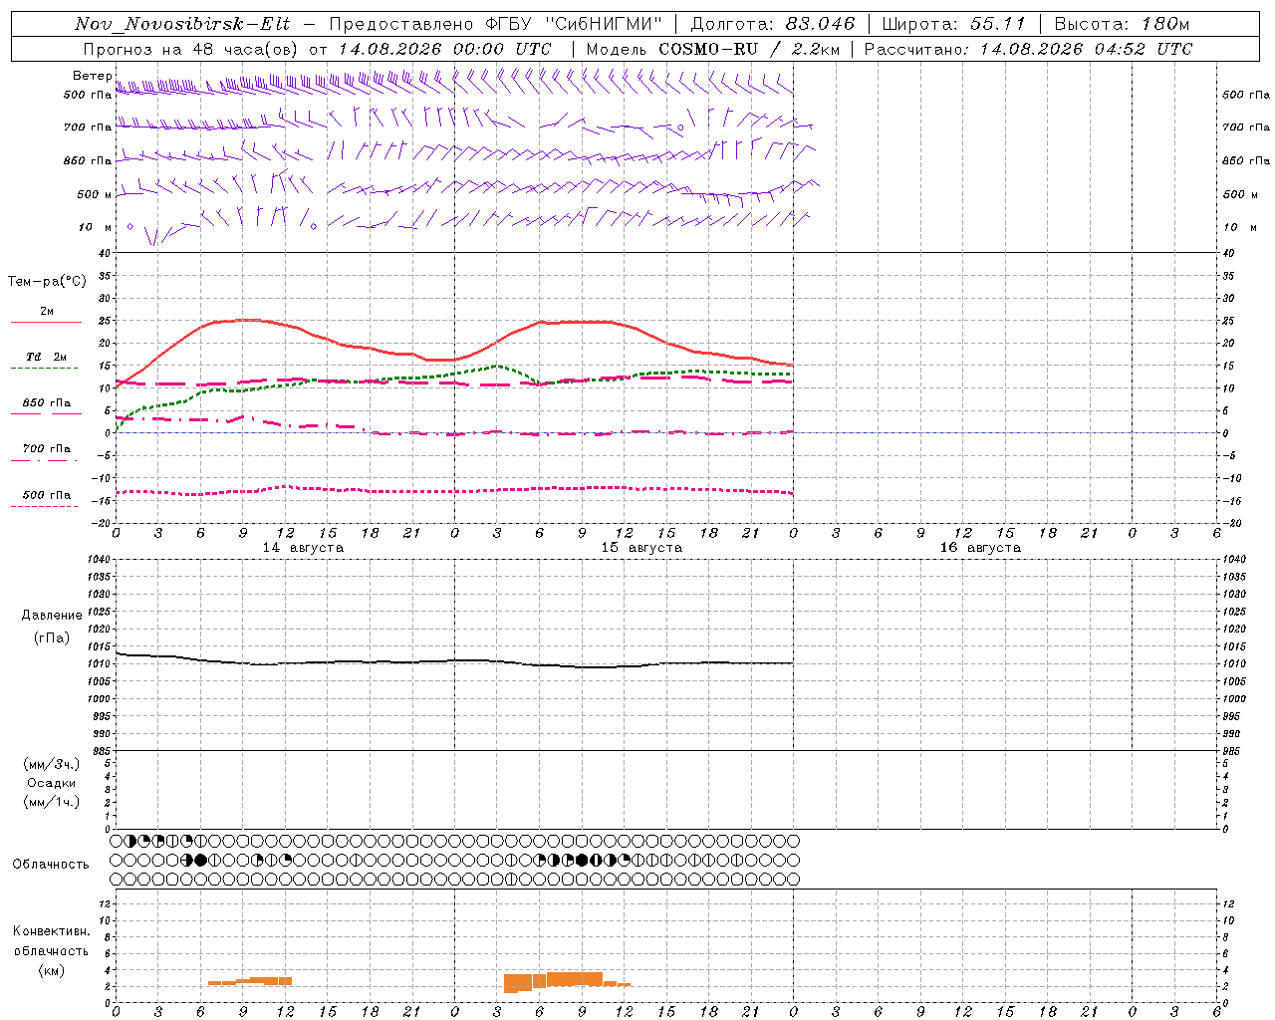Click the Nov_Novosibirsk-Elt station title
This screenshot has width=1275, height=1020.
tap(182, 24)
